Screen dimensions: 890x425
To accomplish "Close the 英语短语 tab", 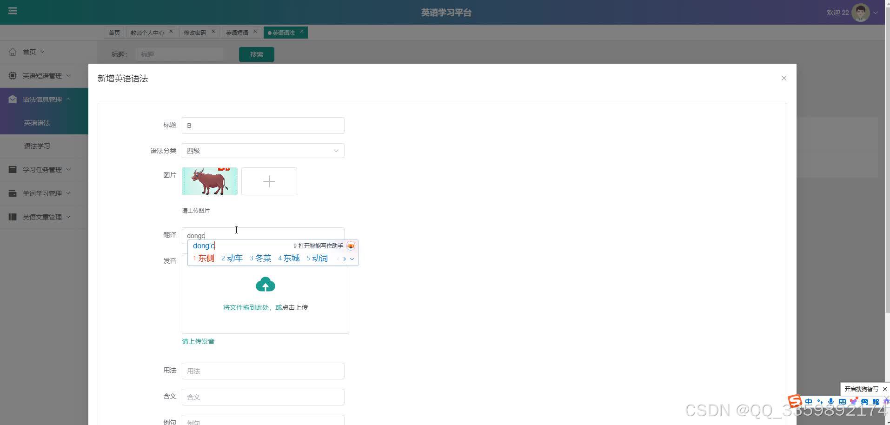I will [255, 32].
